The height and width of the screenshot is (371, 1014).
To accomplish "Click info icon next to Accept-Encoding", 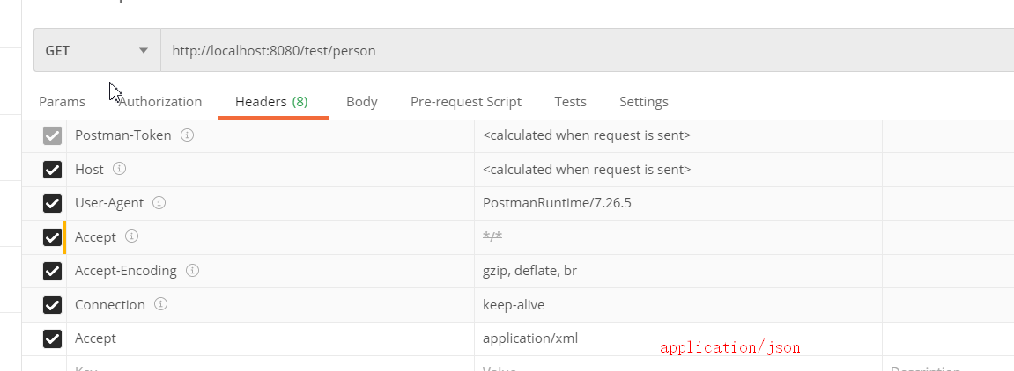I will (x=192, y=271).
